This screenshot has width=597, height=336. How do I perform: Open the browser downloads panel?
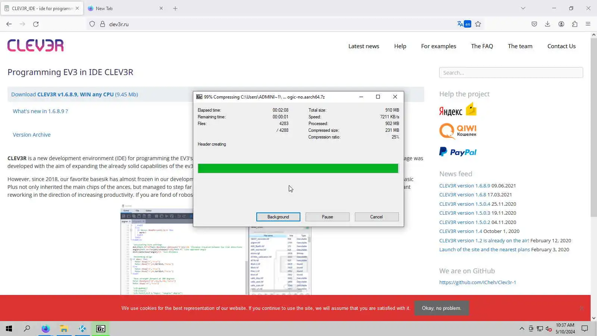547,24
